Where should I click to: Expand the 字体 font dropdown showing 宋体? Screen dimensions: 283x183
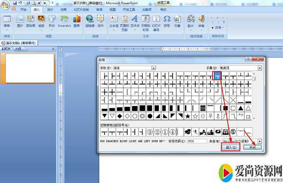tap(153, 68)
